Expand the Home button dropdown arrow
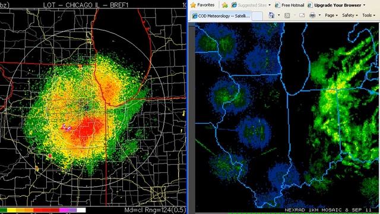Image resolution: width=380 pixels, height=214 pixels. [x=278, y=15]
